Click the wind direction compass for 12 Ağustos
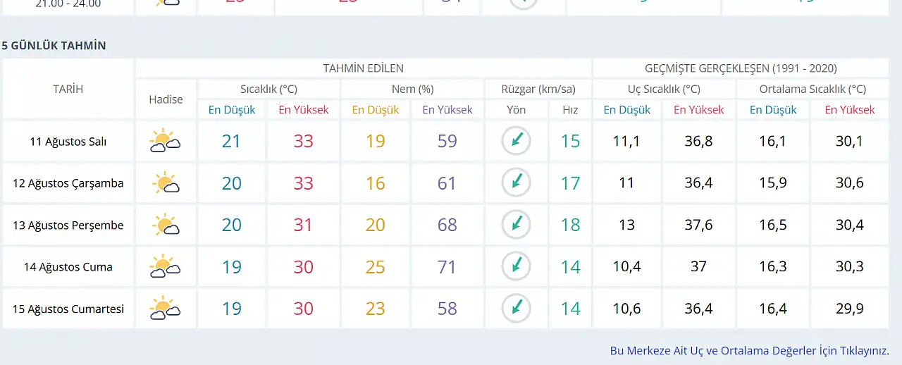This screenshot has height=365, width=902. (516, 183)
